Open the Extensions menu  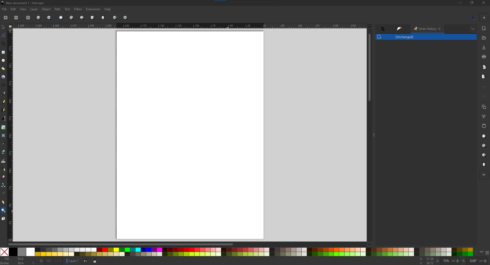point(93,9)
